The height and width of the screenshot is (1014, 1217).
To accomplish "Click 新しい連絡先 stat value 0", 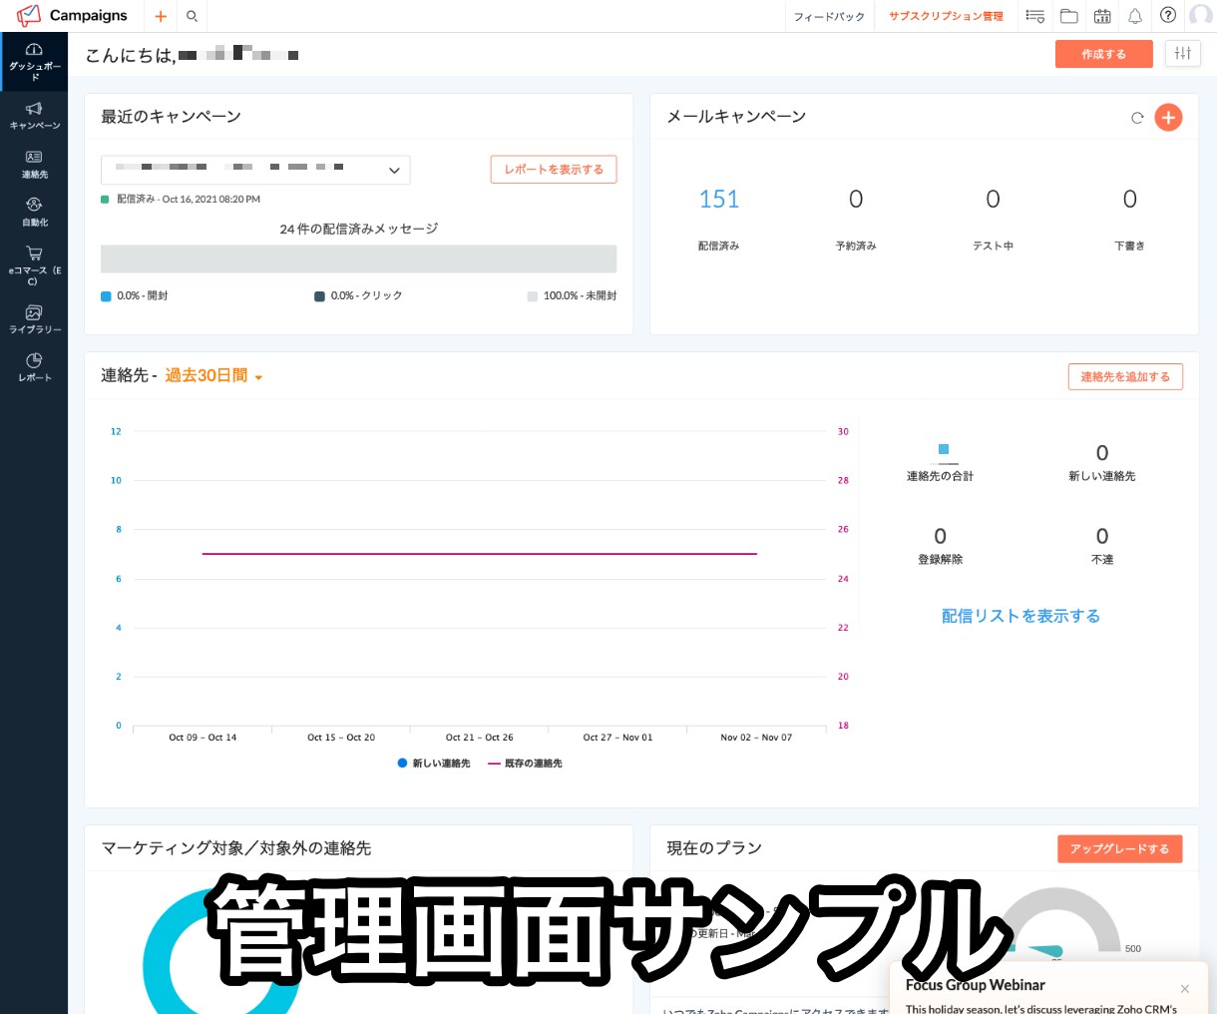I will (1102, 453).
